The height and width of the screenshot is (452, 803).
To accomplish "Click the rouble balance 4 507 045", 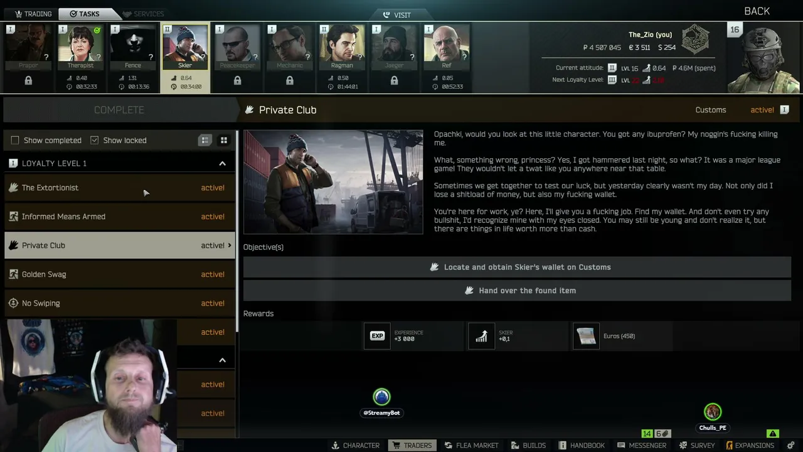I will click(x=602, y=48).
